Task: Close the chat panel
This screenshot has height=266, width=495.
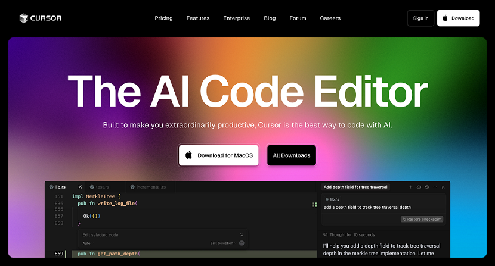Action: click(443, 187)
